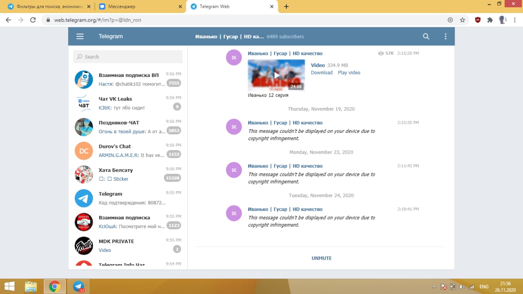Open the Хата Белсату chat
This screenshot has width=523, height=294.
point(128,174)
